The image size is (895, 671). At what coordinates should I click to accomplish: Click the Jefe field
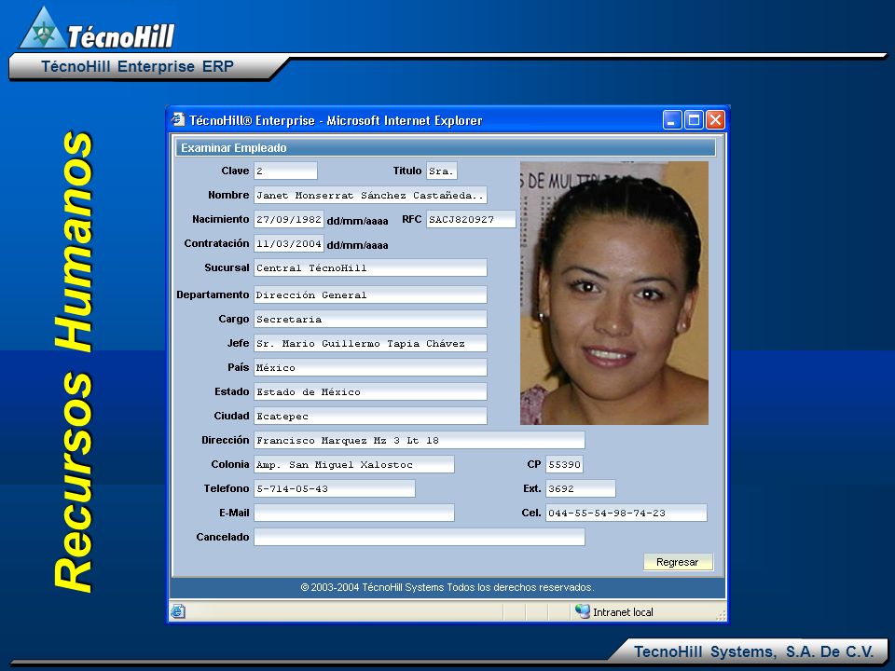[x=370, y=343]
